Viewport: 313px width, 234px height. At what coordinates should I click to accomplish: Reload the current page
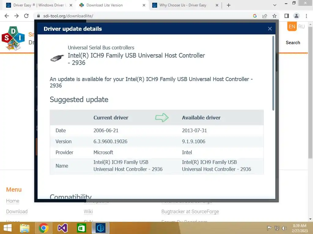(x=26, y=16)
